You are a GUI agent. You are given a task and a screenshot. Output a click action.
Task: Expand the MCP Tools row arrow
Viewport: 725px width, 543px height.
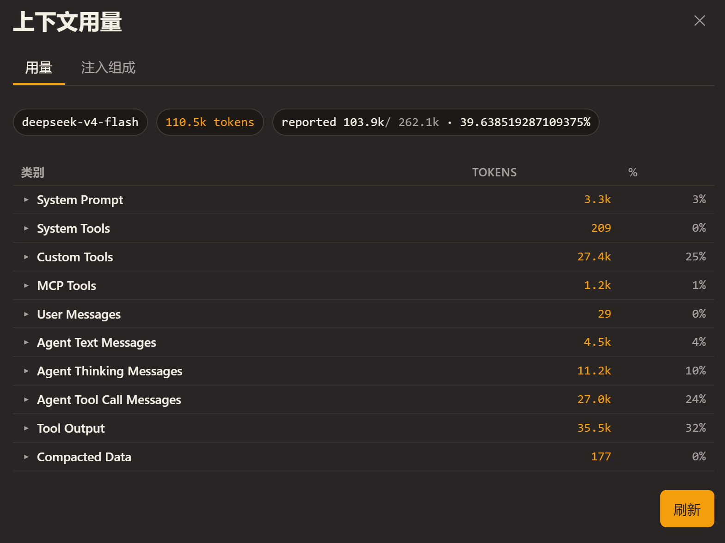point(26,286)
